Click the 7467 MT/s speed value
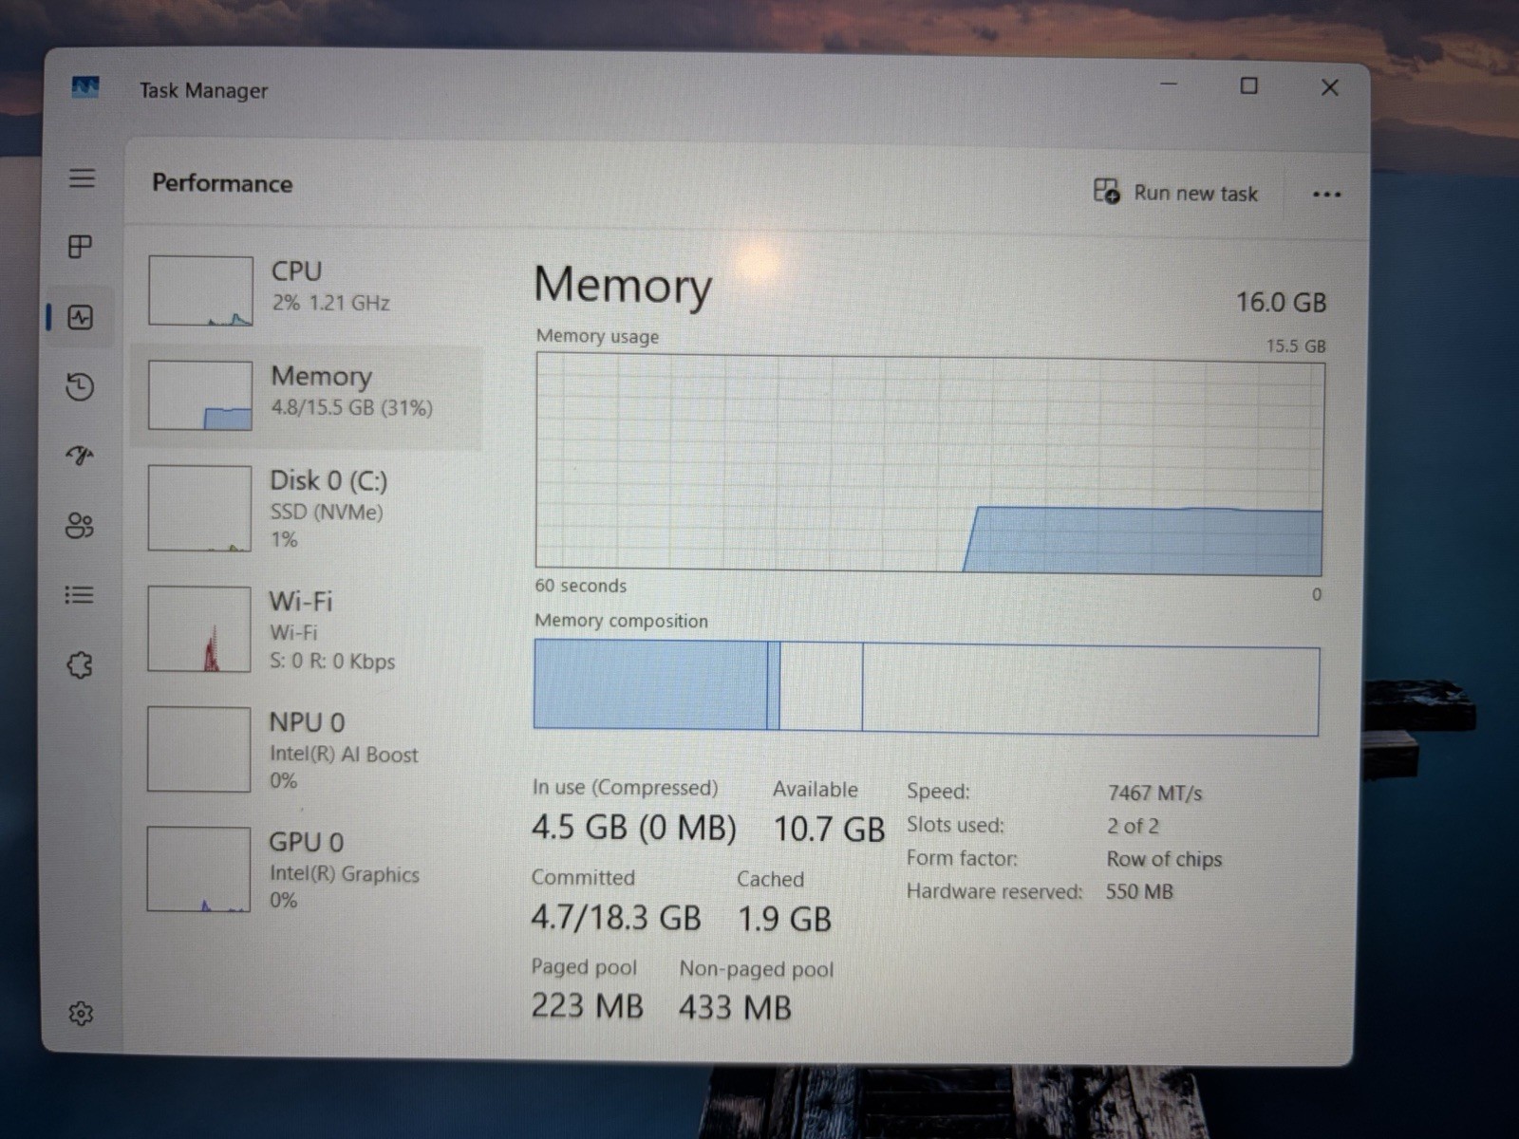The height and width of the screenshot is (1139, 1519). (x=1154, y=794)
